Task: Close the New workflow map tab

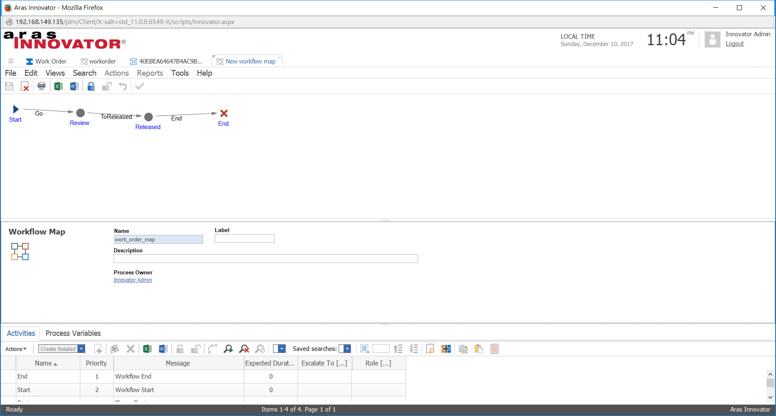Action: [280, 57]
